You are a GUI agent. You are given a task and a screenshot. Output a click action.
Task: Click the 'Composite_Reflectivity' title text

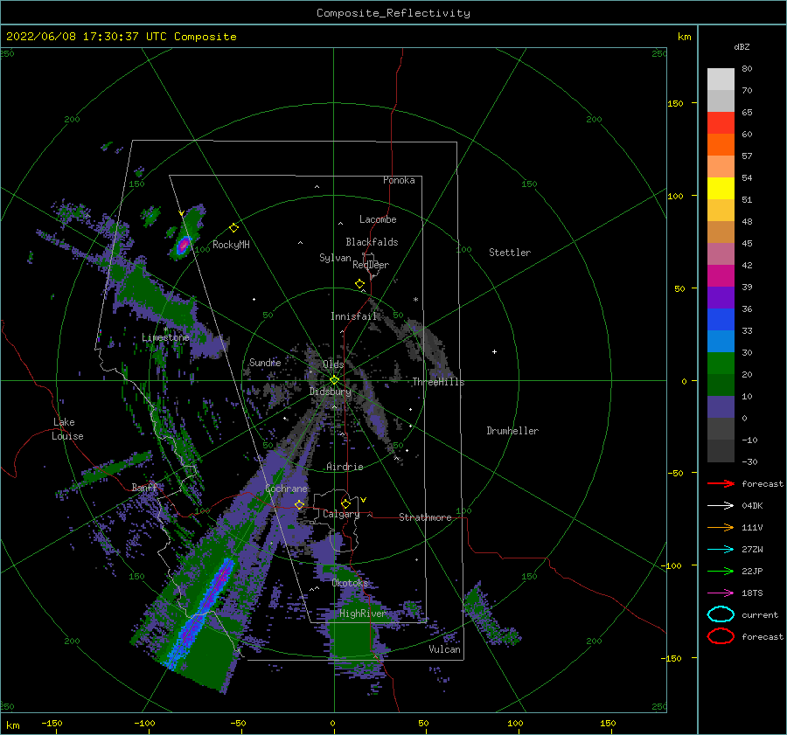[393, 13]
